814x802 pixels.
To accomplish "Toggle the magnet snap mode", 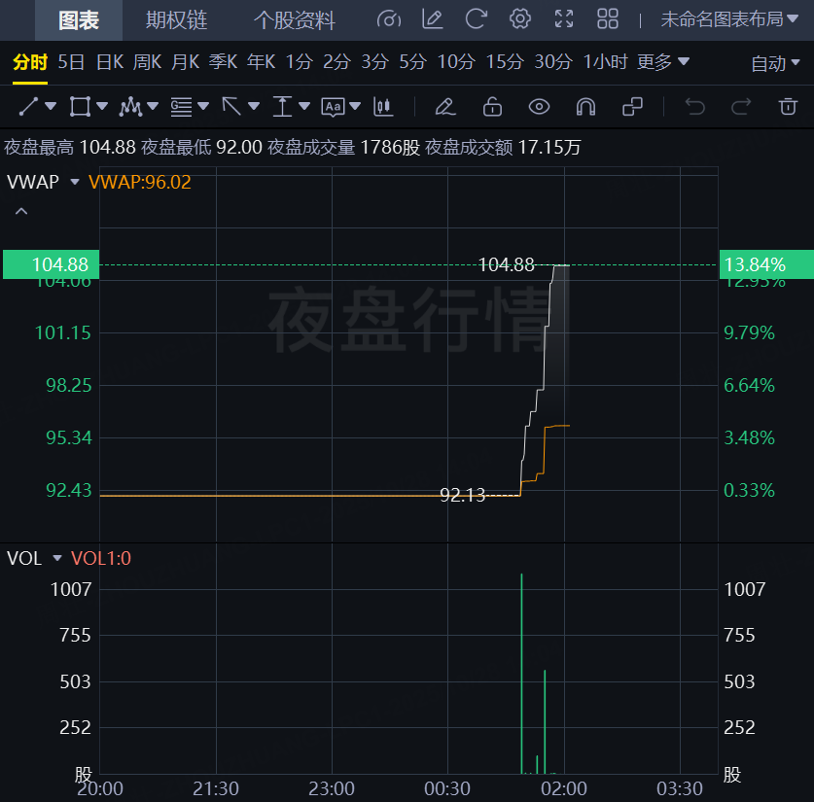I will 585,107.
